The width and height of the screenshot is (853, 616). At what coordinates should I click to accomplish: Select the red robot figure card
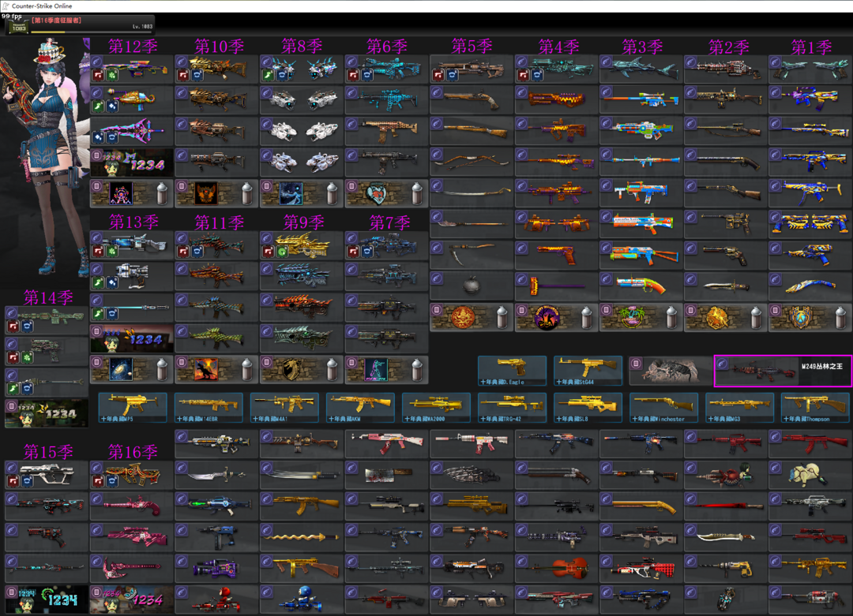point(216,599)
